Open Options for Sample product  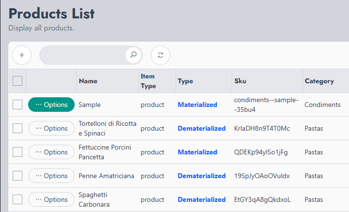(x=51, y=105)
